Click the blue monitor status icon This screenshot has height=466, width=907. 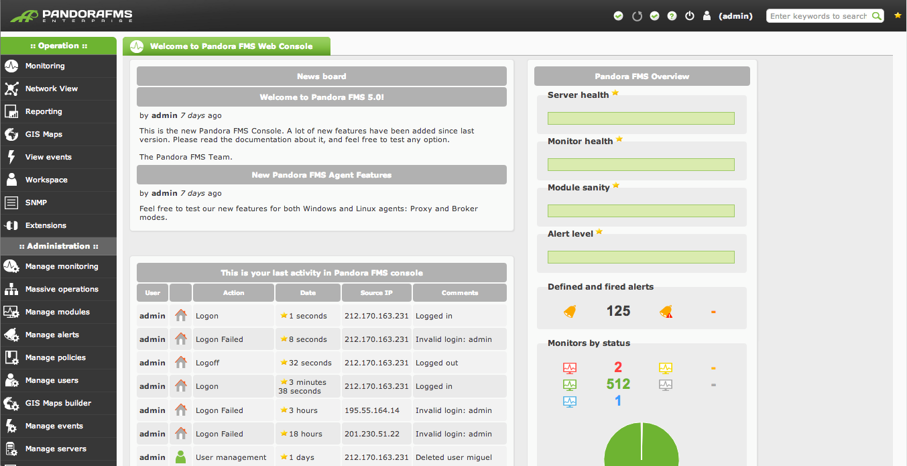click(570, 402)
